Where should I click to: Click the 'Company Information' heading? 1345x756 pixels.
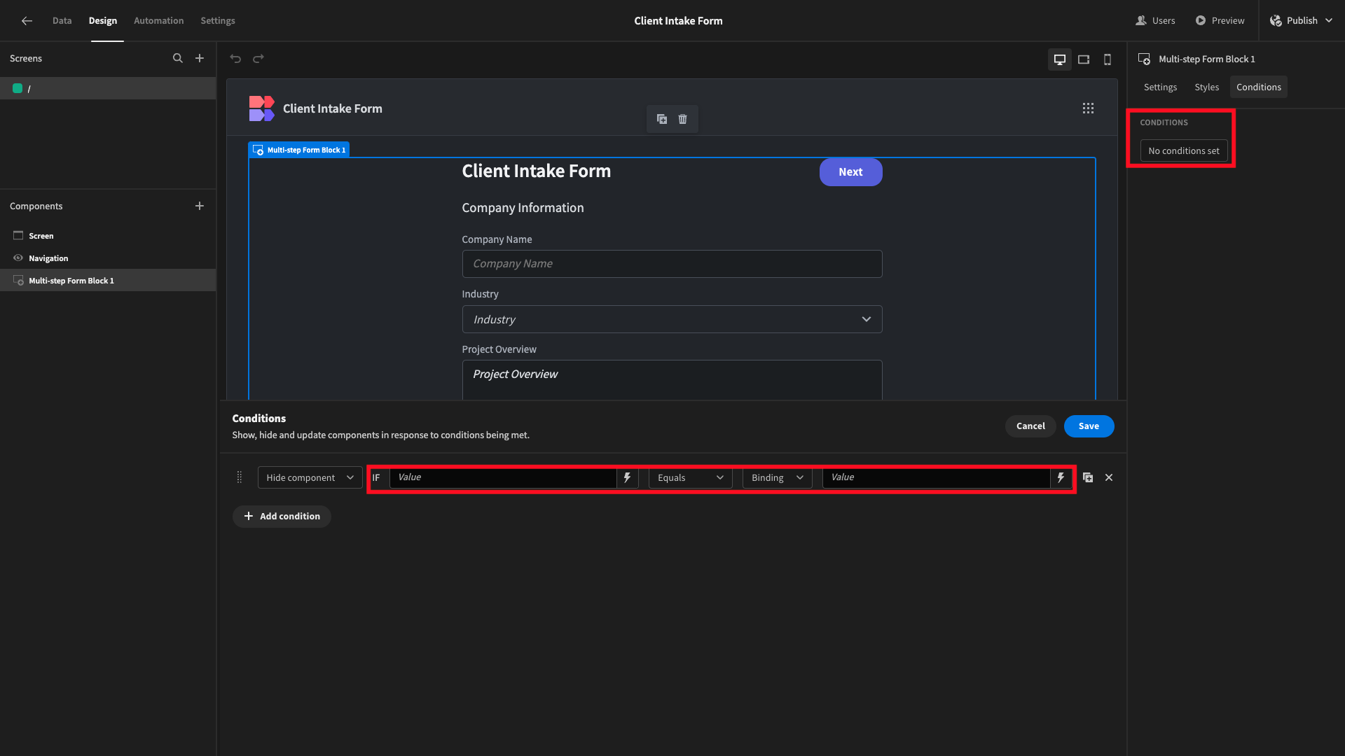pyautogui.click(x=523, y=208)
